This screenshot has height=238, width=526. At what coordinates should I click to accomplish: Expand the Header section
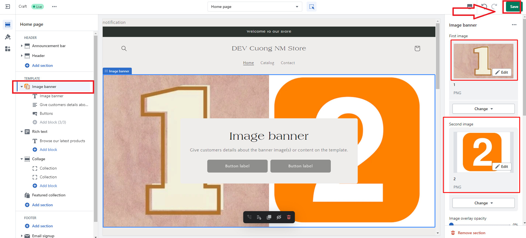click(22, 56)
